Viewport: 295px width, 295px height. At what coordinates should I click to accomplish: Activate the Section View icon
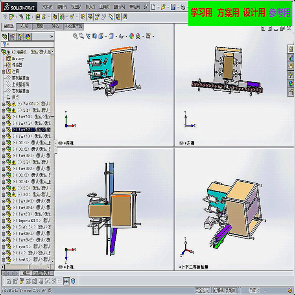tap(94, 36)
